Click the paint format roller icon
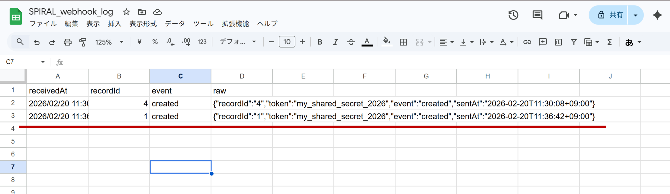 [x=83, y=42]
